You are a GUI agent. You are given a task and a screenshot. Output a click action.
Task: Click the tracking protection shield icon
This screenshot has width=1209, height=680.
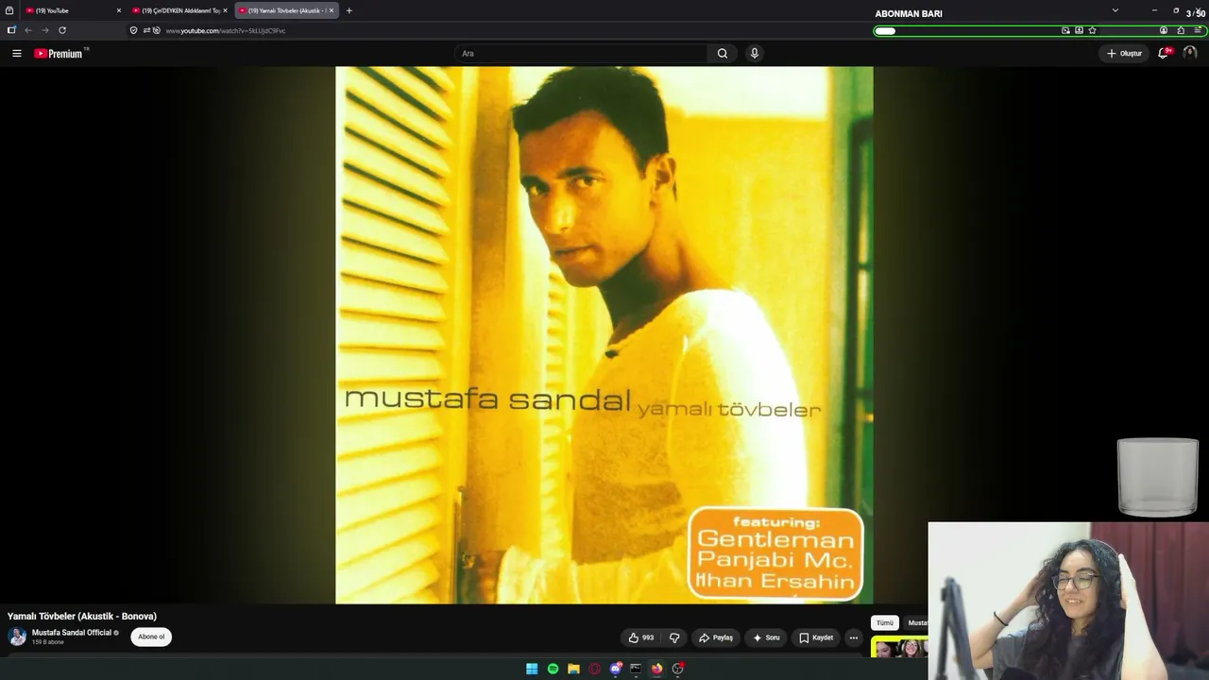coord(133,30)
